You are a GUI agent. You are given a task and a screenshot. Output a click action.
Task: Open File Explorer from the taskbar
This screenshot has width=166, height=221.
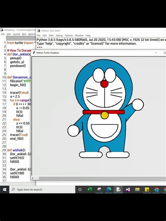(137, 190)
